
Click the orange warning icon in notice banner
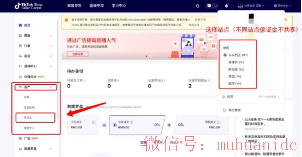(67, 20)
